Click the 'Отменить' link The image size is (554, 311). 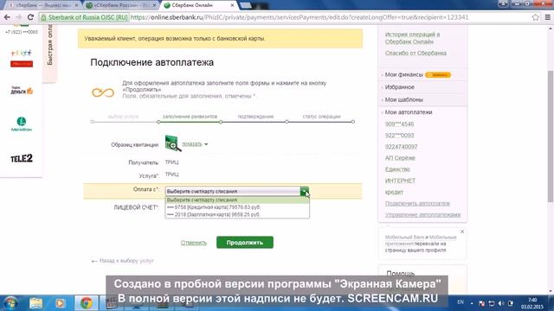point(194,243)
